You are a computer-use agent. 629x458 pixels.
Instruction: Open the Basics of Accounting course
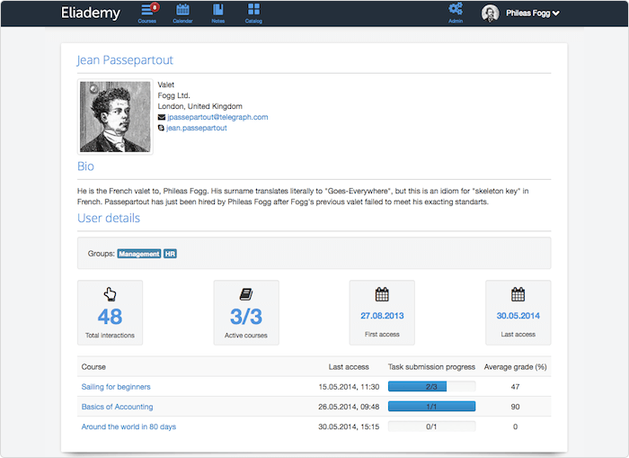click(x=117, y=407)
